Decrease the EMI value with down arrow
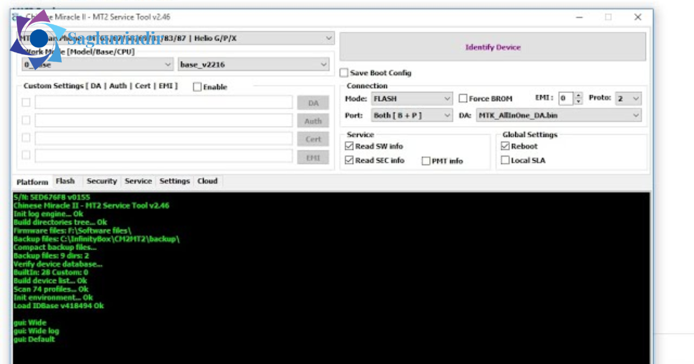Screen dimensions: 694x364 (x=578, y=102)
